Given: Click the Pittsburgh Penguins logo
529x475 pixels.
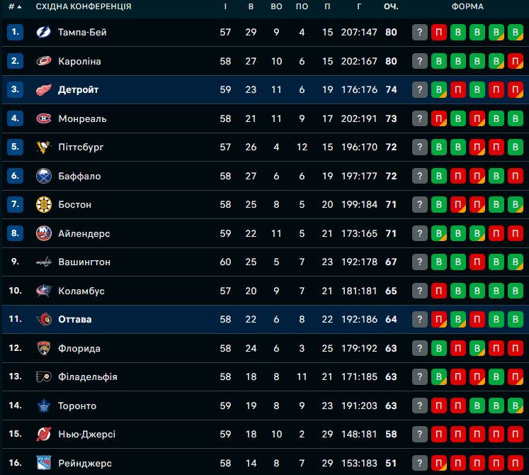Looking at the screenshot, I should (x=44, y=147).
